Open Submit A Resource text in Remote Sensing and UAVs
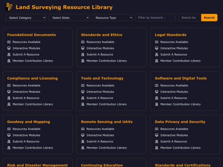The image size is (223, 167). point(100,141)
